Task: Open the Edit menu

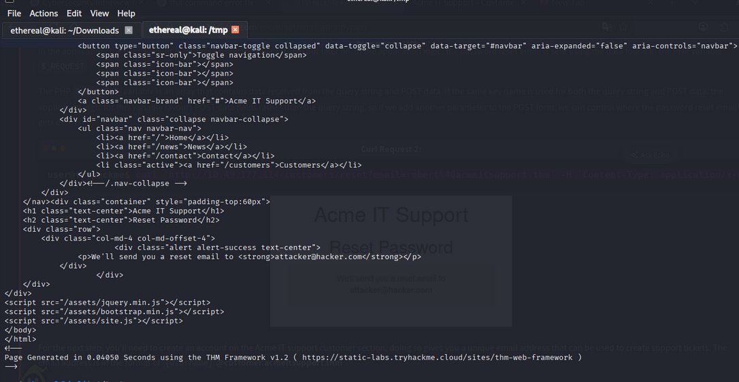Action: pyautogui.click(x=74, y=14)
